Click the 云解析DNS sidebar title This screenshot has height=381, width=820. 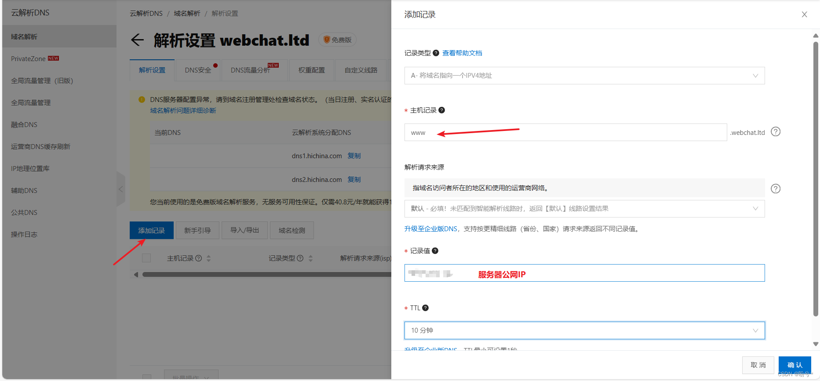tap(30, 13)
